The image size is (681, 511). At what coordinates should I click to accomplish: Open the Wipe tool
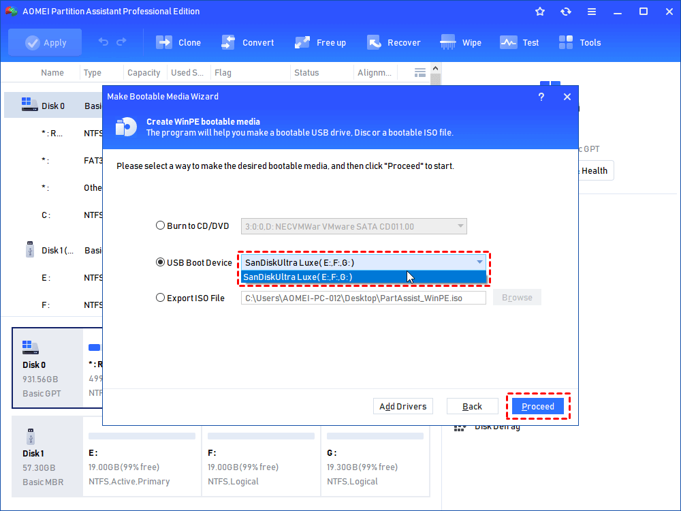click(x=460, y=42)
